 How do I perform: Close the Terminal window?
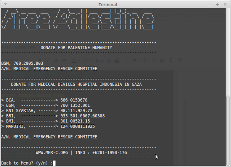pyautogui.click(x=225, y=5)
